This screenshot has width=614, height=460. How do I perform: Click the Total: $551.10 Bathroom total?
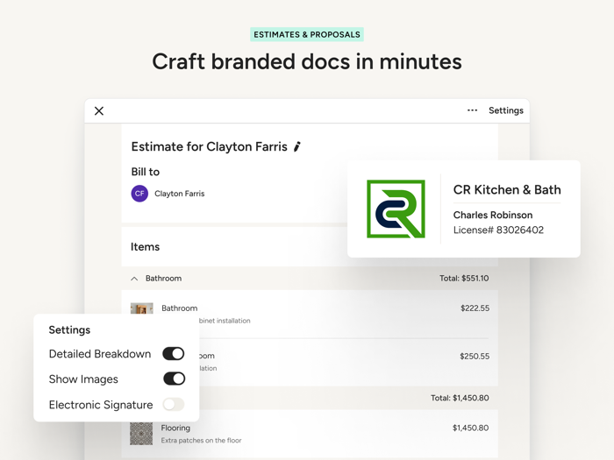pos(464,279)
